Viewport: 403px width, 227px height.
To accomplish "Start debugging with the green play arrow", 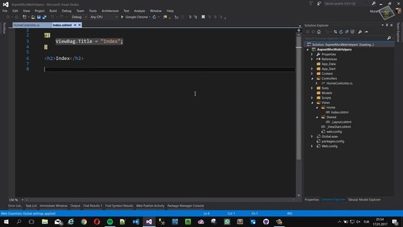I will 122,17.
